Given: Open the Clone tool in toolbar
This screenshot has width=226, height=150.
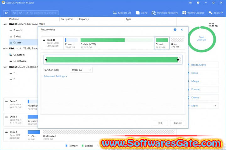Looking at the screenshot, I should click(x=142, y=13).
